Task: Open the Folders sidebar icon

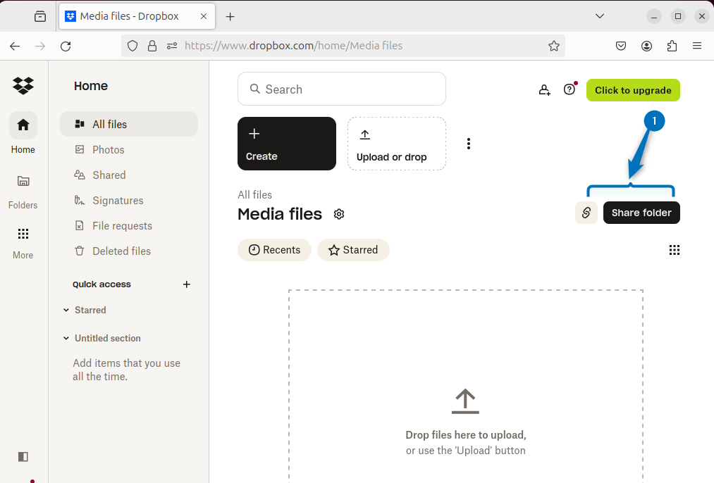Action: coord(23,182)
